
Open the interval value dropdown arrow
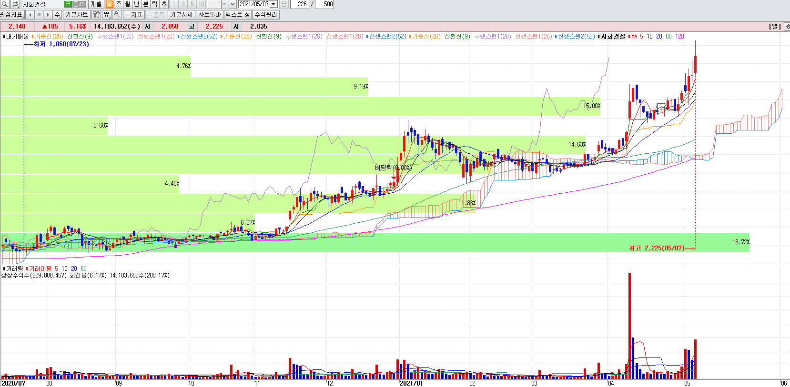(x=224, y=4)
